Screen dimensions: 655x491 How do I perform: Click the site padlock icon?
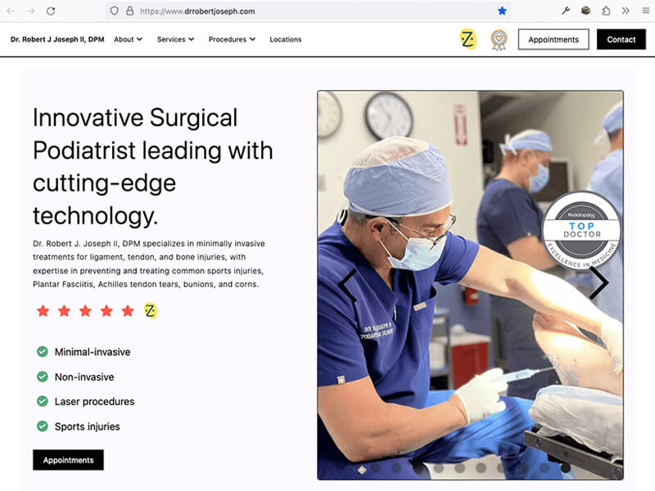(x=130, y=11)
